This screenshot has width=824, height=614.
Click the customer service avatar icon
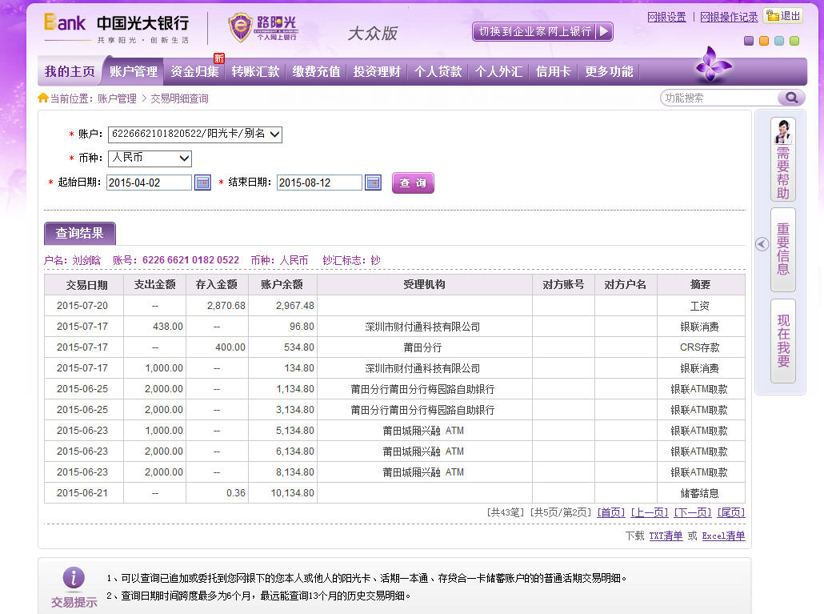click(x=783, y=131)
